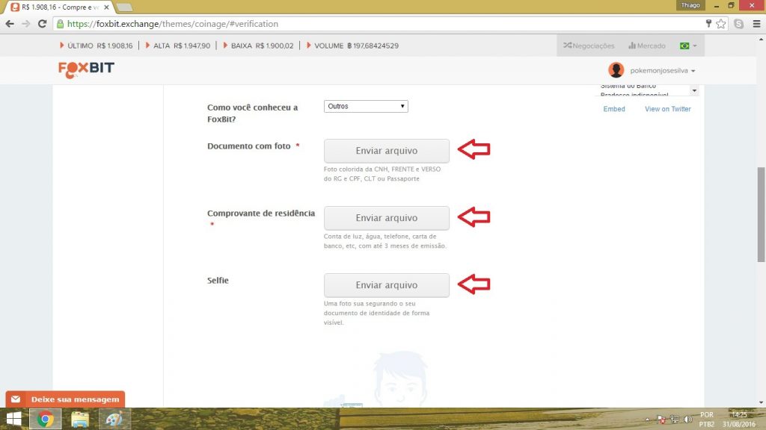Click the Skype extension icon
Image resolution: width=766 pixels, height=430 pixels.
point(739,24)
